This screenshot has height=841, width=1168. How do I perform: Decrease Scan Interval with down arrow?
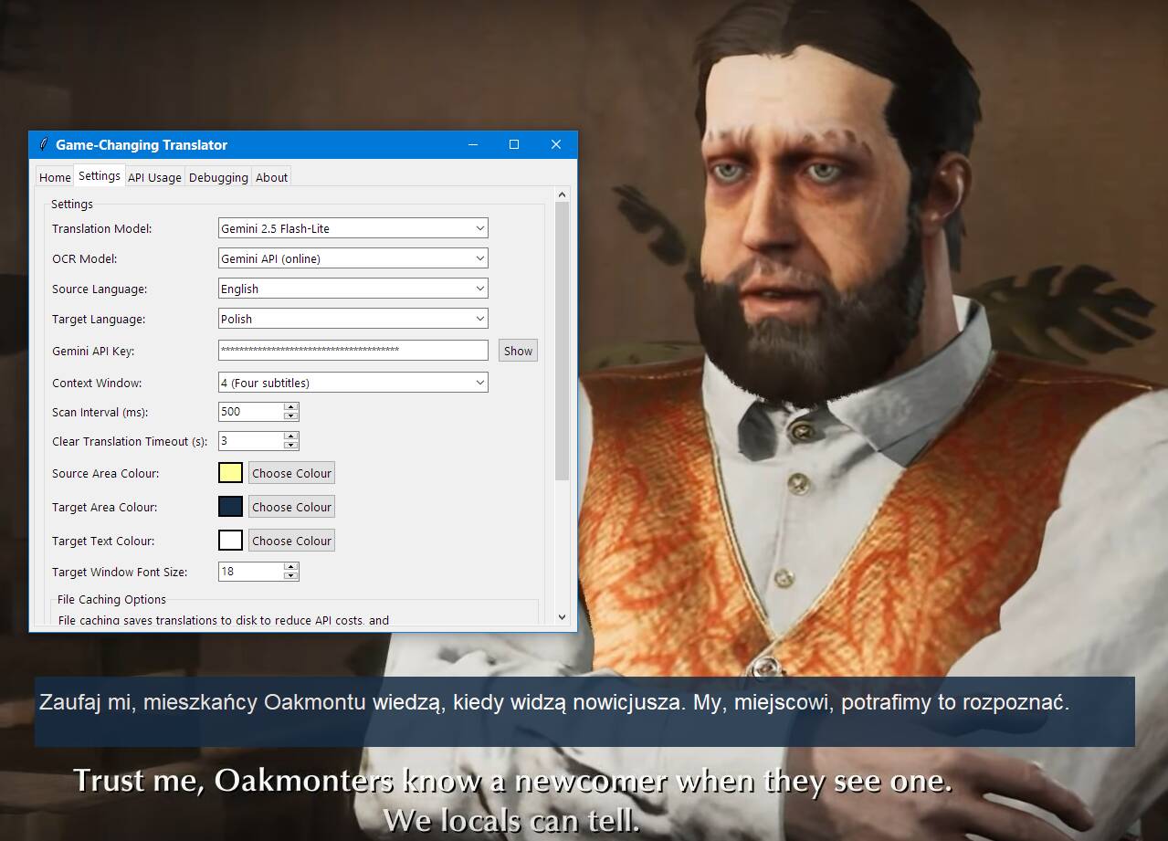click(x=291, y=416)
